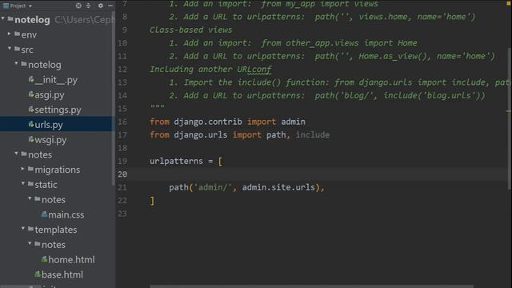This screenshot has height=288, width=512.
Task: Click 'admin.site.urls' on line 21
Action: [278, 187]
